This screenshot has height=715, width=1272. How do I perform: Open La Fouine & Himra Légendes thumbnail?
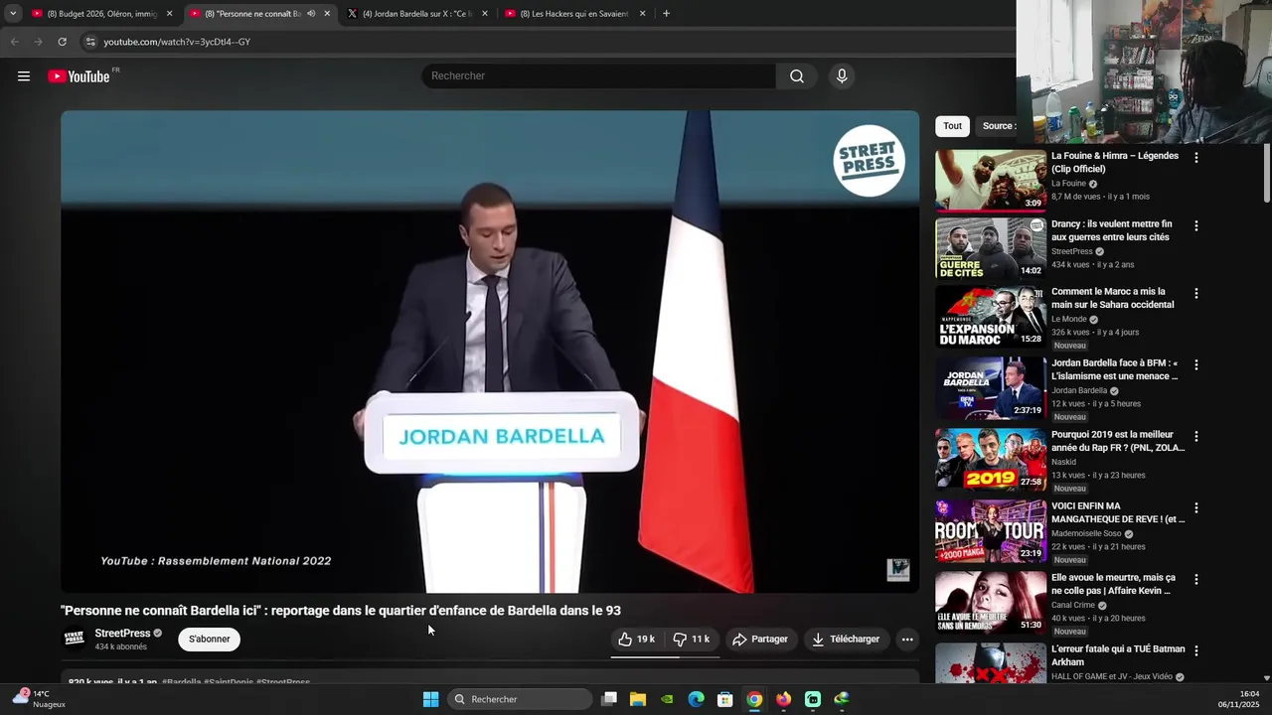point(991,181)
